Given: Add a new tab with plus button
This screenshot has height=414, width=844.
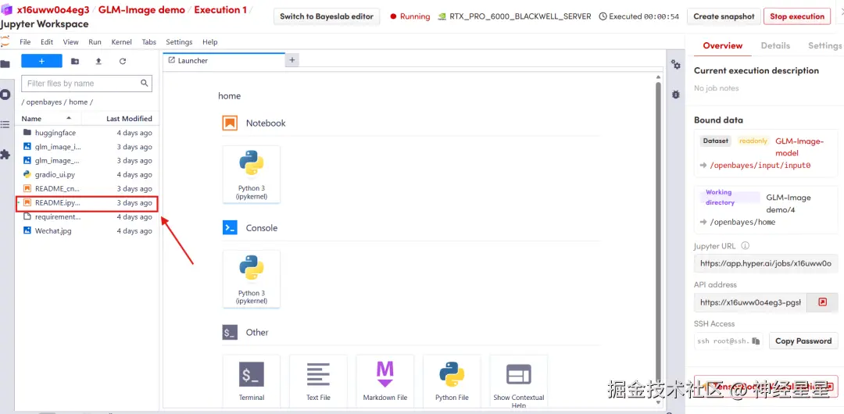Looking at the screenshot, I should coord(291,60).
